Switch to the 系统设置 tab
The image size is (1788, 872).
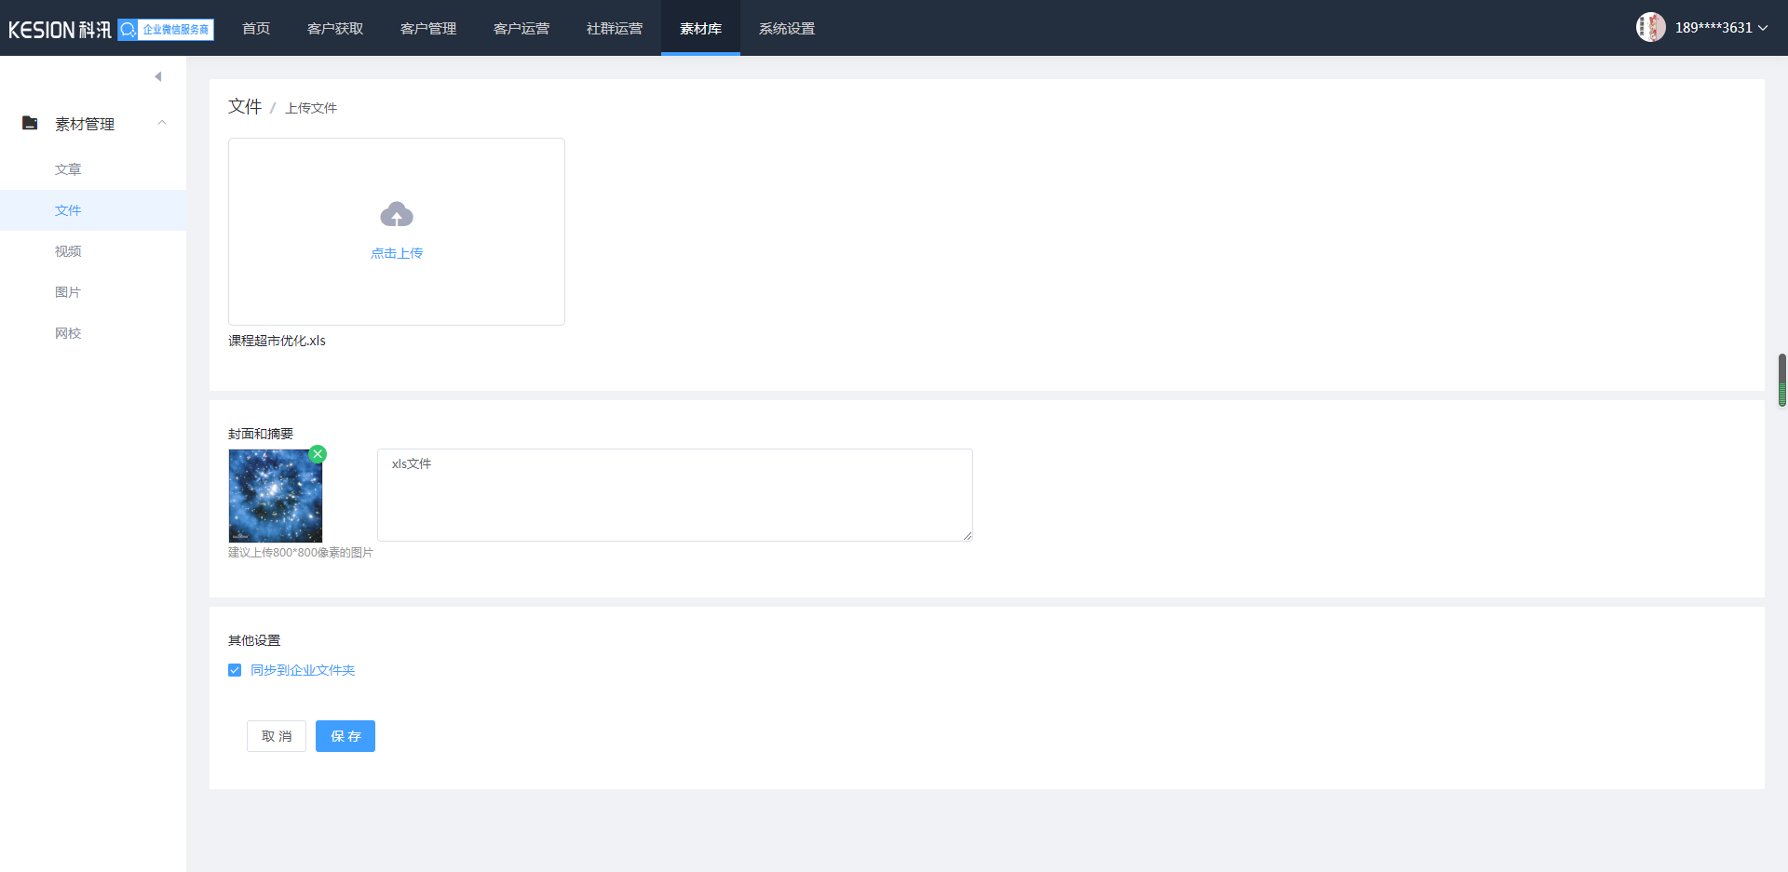pos(787,29)
